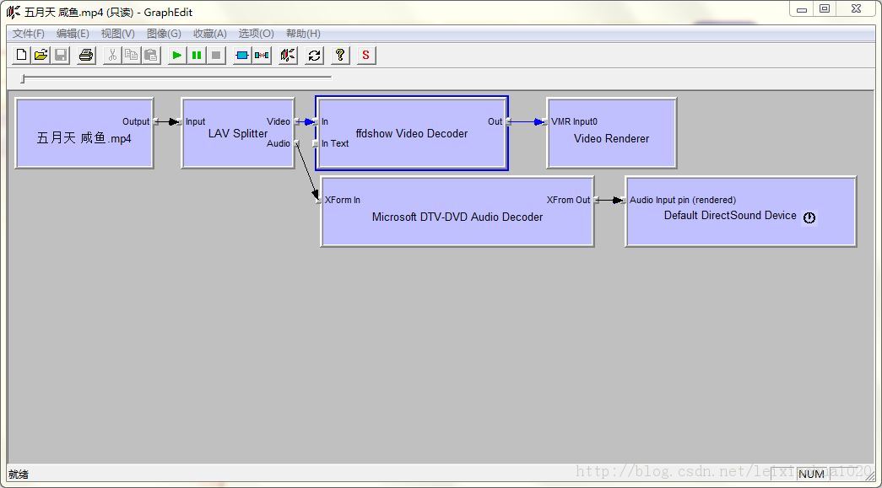This screenshot has height=488, width=882.
Task: Select the 五月天 咸鱼.mp4 source filter
Action: tap(84, 133)
